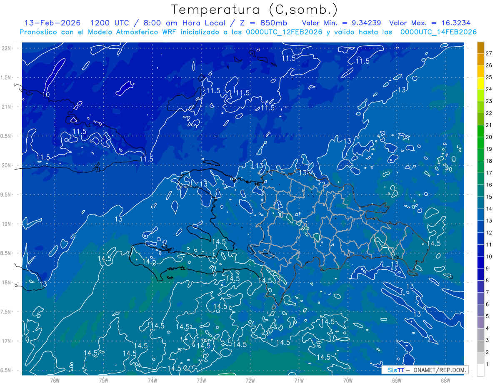
Task: Click "0000UTC_12FEB2026" initialization time text
Action: pos(285,32)
